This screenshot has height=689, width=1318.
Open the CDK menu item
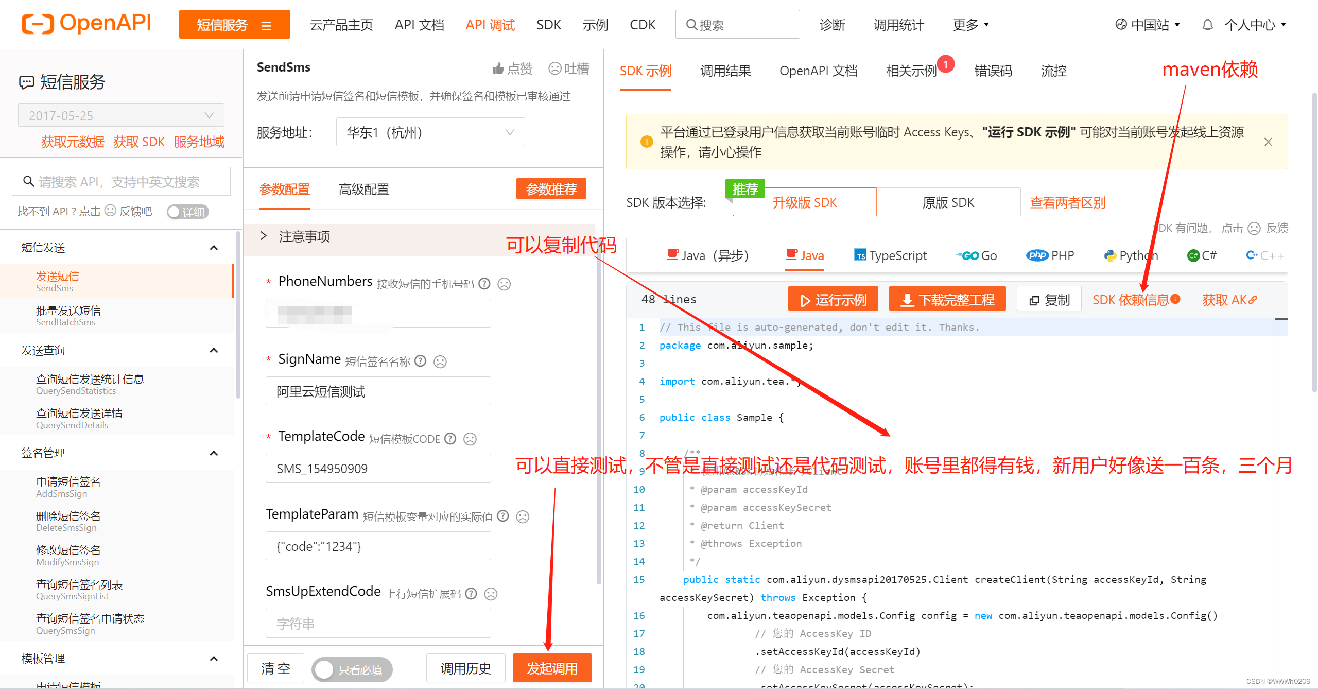coord(643,24)
